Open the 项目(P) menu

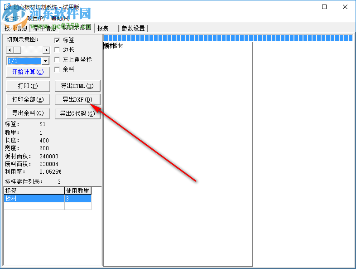pyautogui.click(x=36, y=18)
